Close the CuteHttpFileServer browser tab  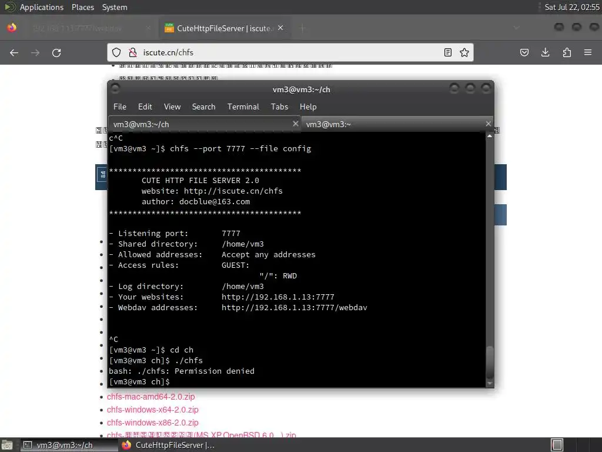[280, 28]
